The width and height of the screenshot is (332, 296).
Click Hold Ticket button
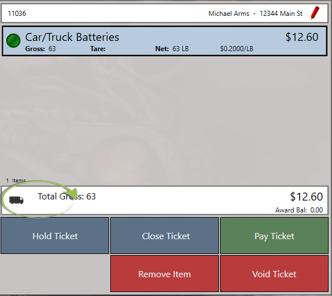click(55, 235)
